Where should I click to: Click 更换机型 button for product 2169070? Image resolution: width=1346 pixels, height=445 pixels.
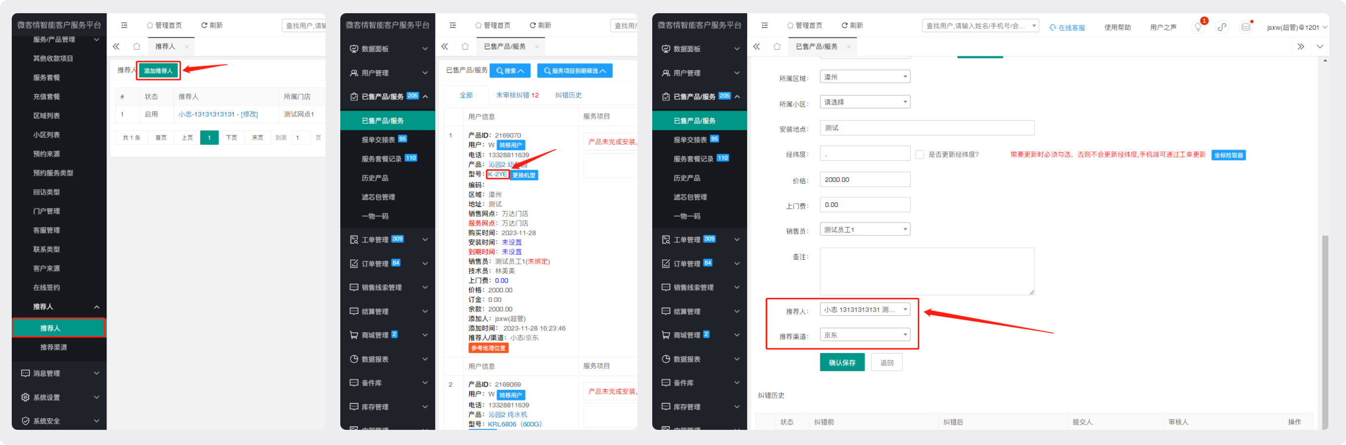[524, 175]
